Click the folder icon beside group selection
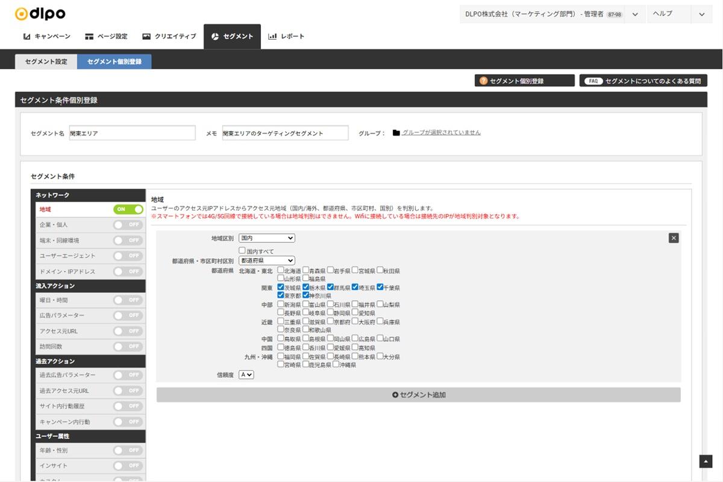 [396, 133]
